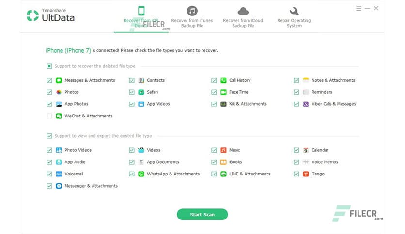The width and height of the screenshot is (405, 234).
Task: Click the Kik & Attachments icon
Action: pos(223,104)
